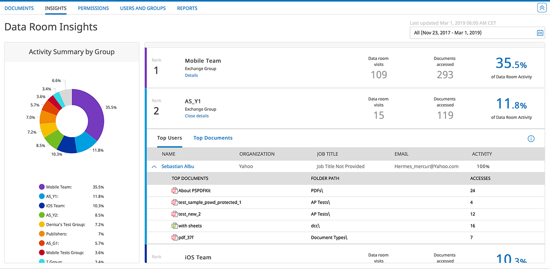Viewport: 550px width, 269px height.
Task: Click the PDF icon beside pdf_37f
Action: [174, 238]
